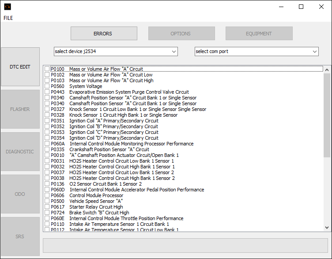Enable the P0560 System Voltage checkbox

(47, 87)
